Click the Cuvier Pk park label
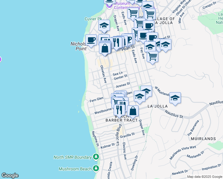 pos(93,19)
